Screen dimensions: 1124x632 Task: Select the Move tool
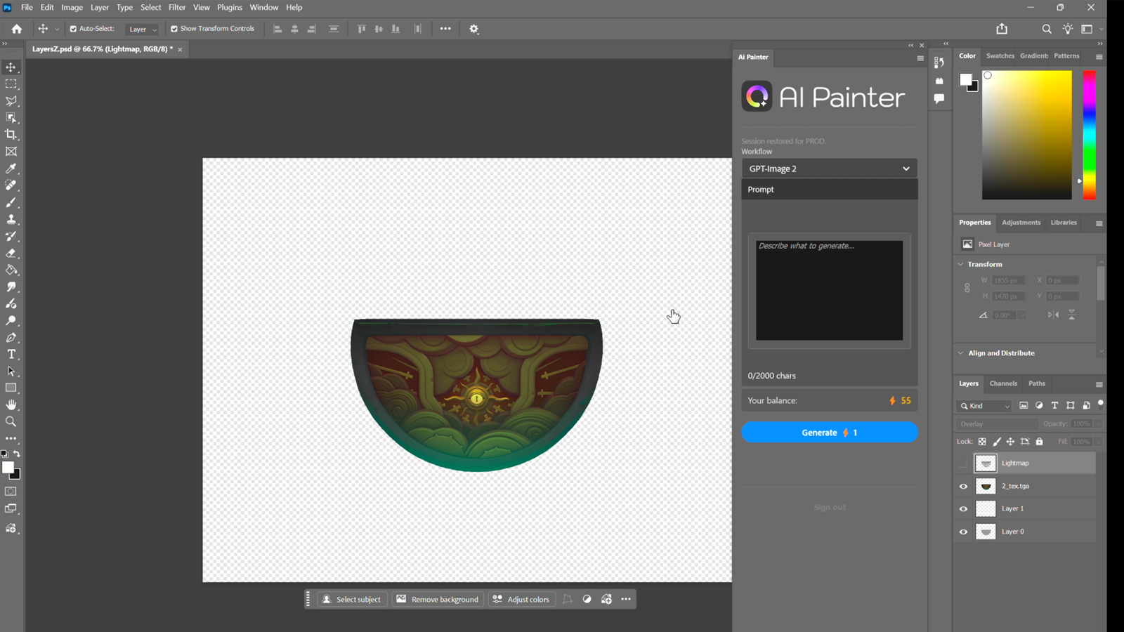point(11,67)
